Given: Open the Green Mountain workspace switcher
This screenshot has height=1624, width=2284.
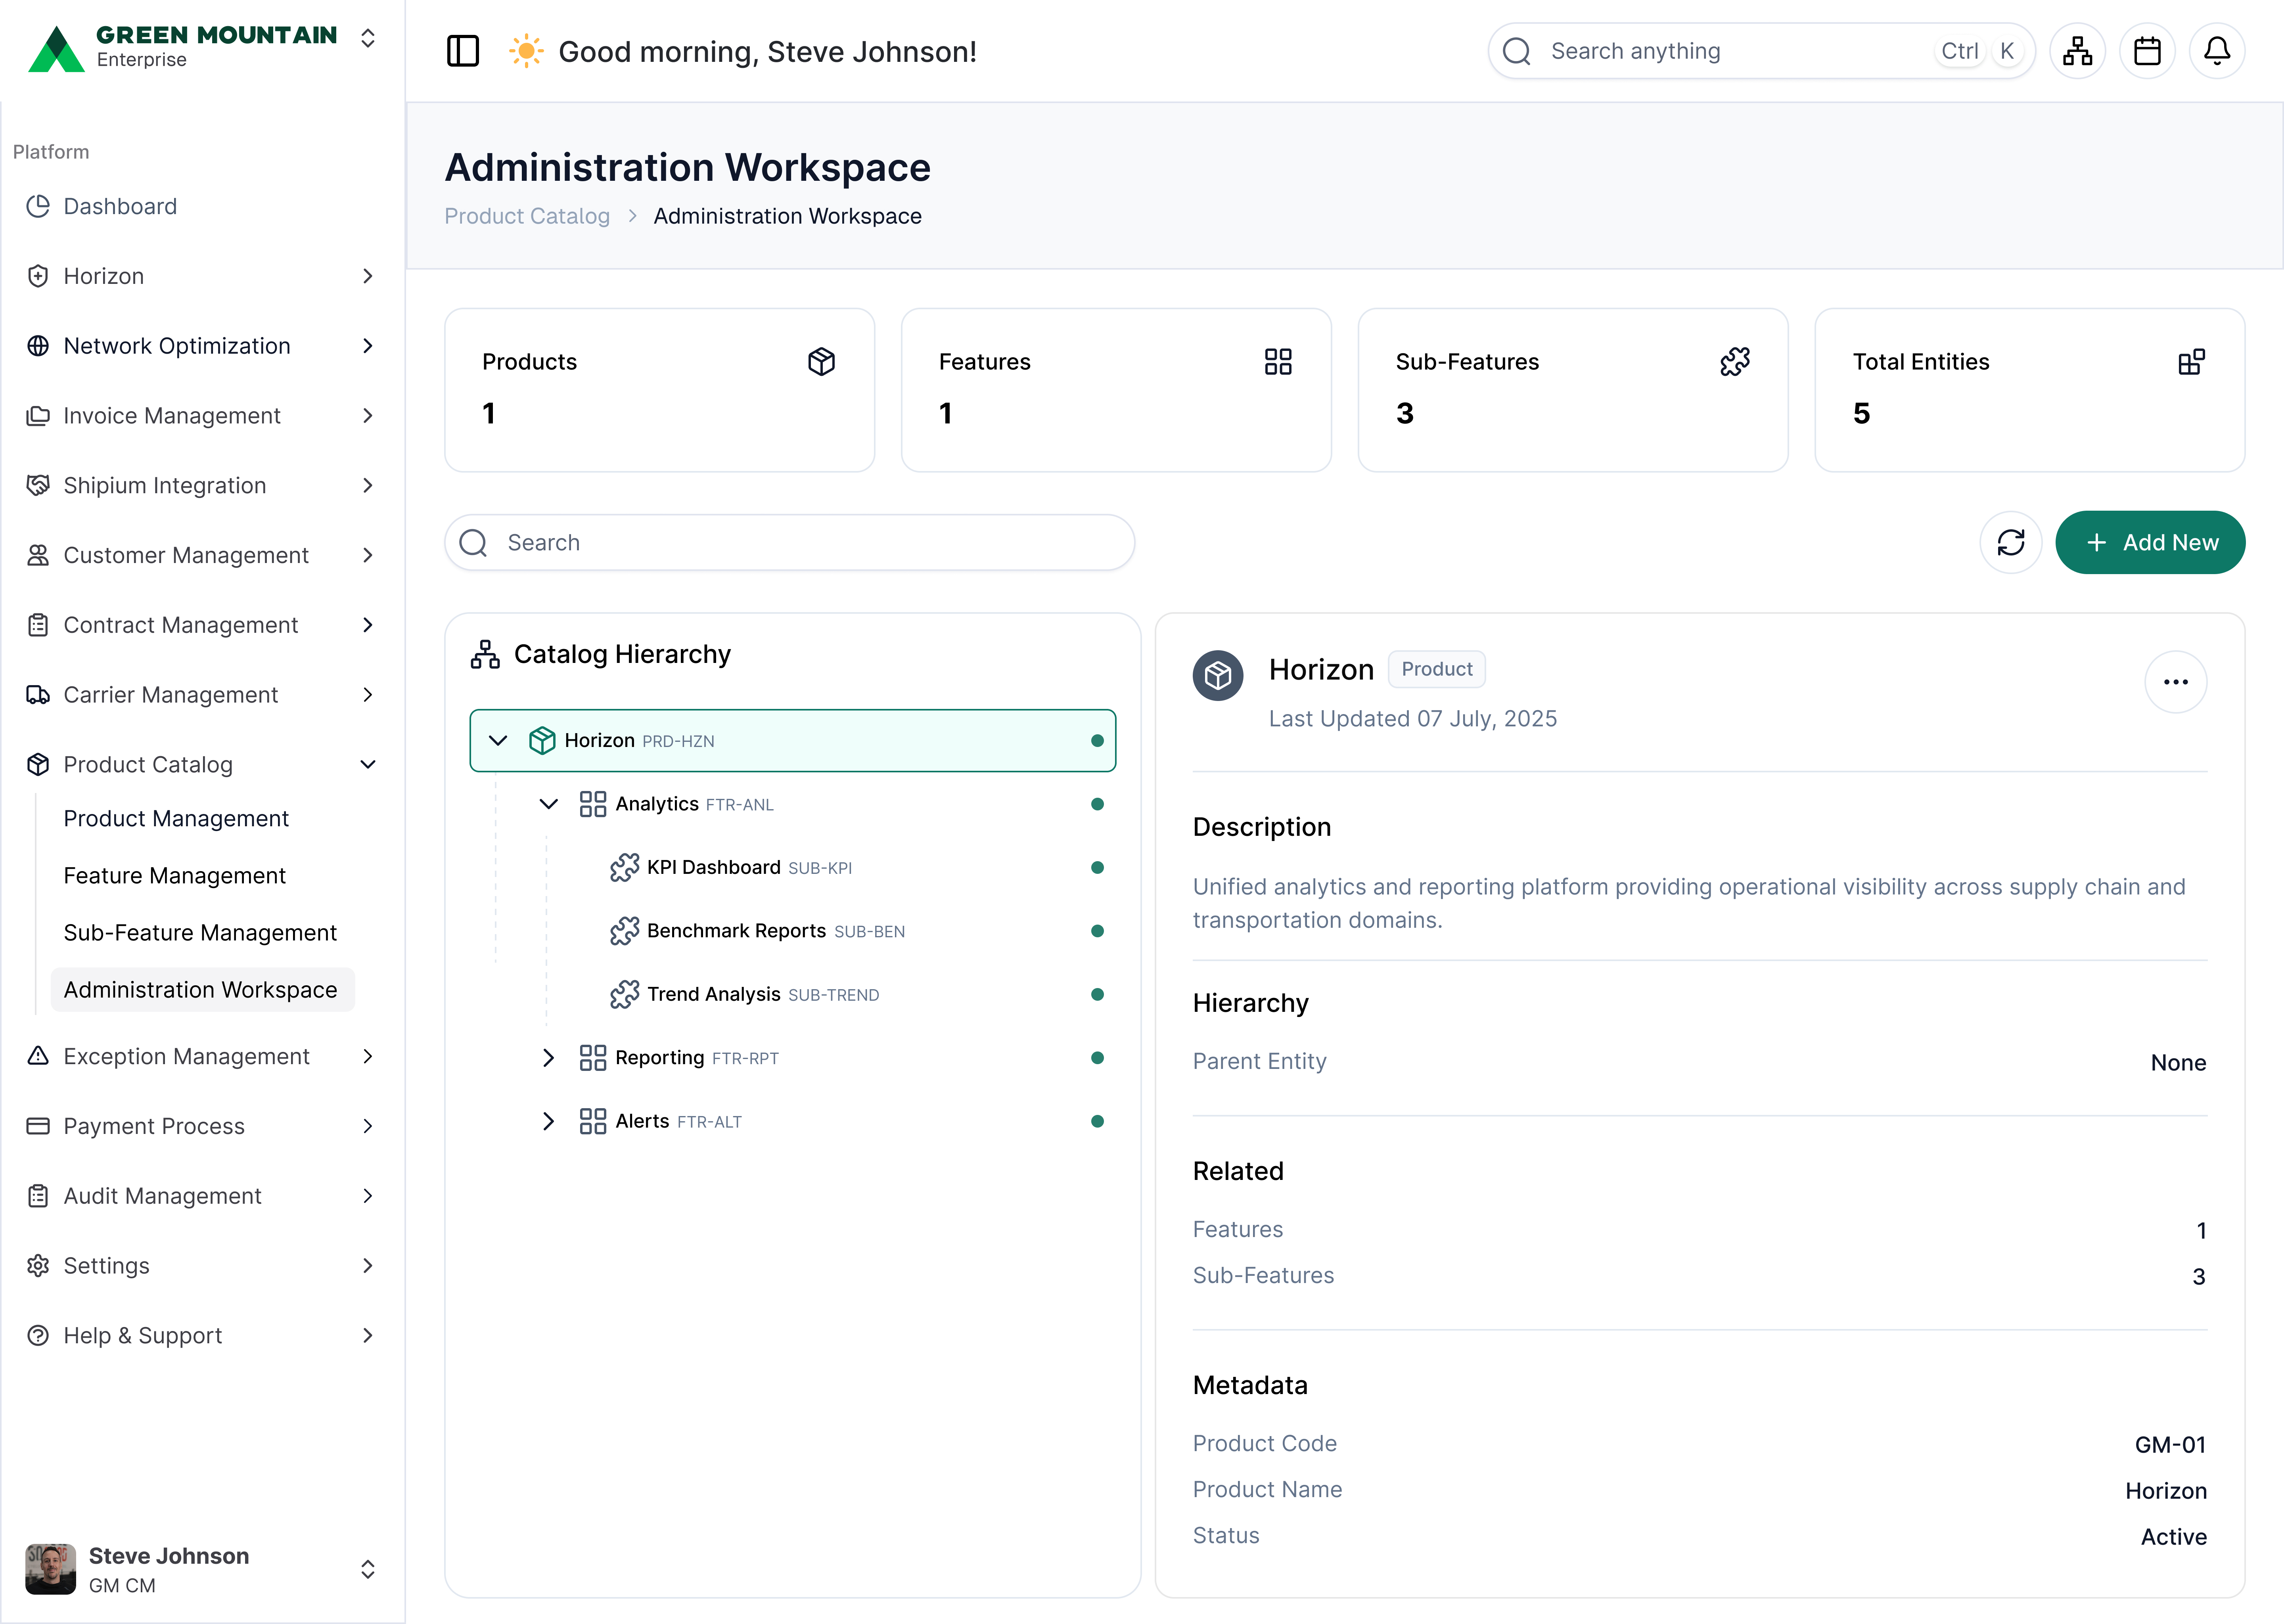Looking at the screenshot, I should click(x=368, y=38).
